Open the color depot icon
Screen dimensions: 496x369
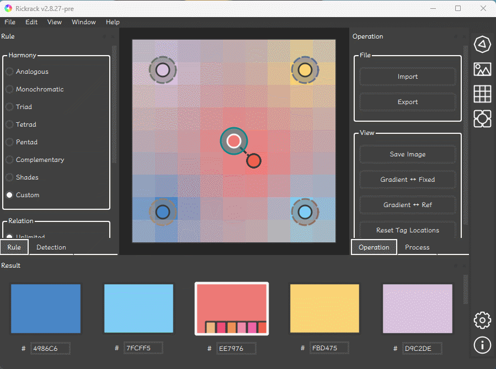[x=482, y=118]
